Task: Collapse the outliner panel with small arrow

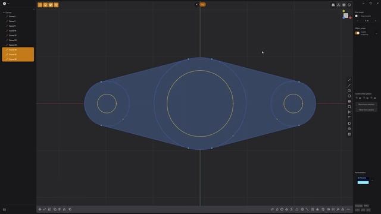Action: [x=34, y=10]
